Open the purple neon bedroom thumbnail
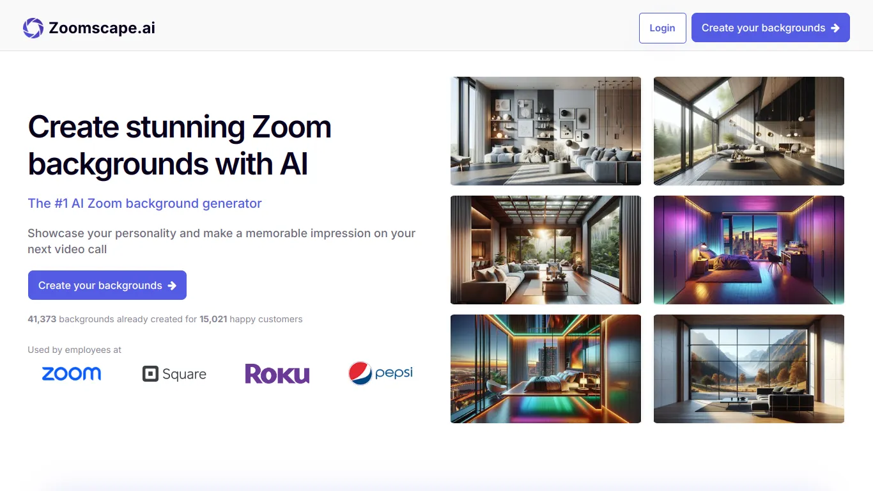This screenshot has height=491, width=873. tap(749, 250)
